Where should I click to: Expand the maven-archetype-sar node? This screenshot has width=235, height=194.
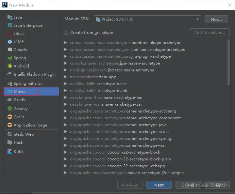click(x=66, y=104)
